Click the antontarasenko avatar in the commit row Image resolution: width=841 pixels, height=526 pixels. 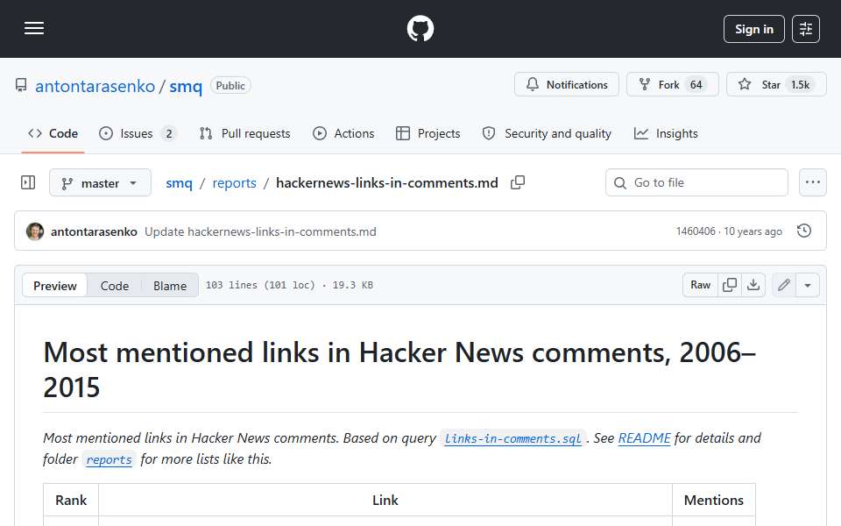click(x=35, y=231)
